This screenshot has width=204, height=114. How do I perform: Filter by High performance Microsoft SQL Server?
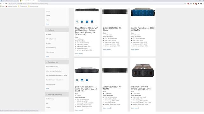pos(56,75)
